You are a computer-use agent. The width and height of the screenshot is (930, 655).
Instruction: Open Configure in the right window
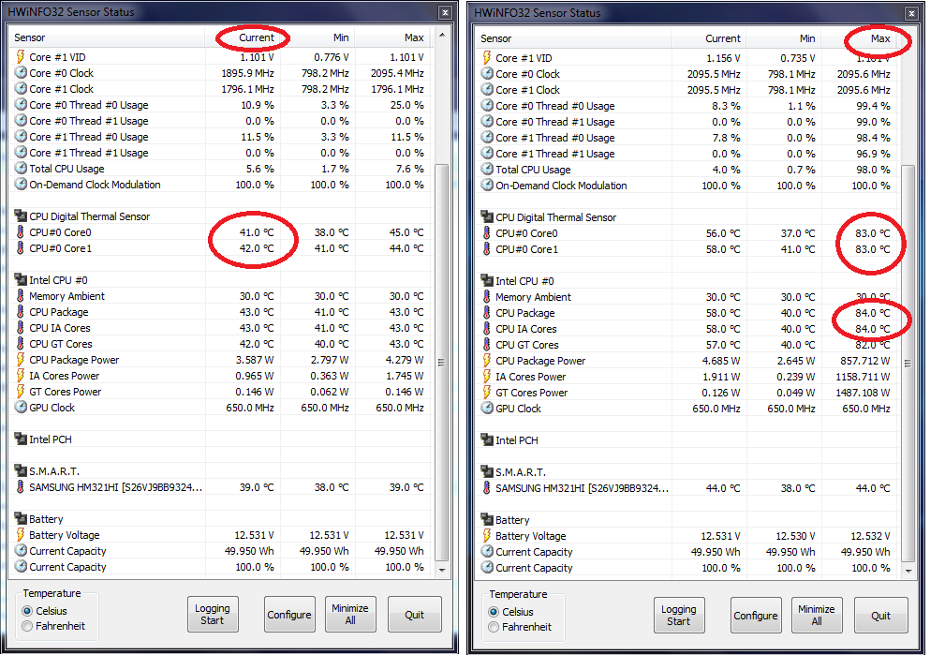(756, 616)
